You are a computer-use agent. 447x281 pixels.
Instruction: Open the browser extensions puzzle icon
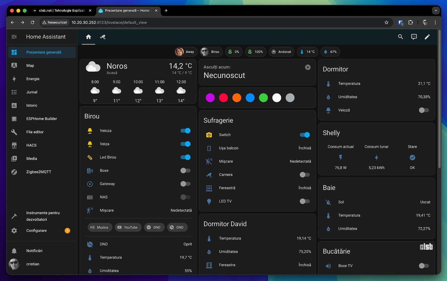pyautogui.click(x=410, y=22)
